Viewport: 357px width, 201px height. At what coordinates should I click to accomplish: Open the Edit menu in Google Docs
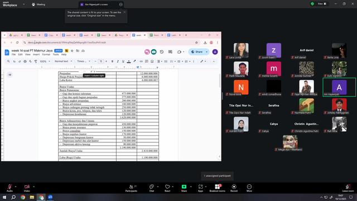(x=21, y=55)
